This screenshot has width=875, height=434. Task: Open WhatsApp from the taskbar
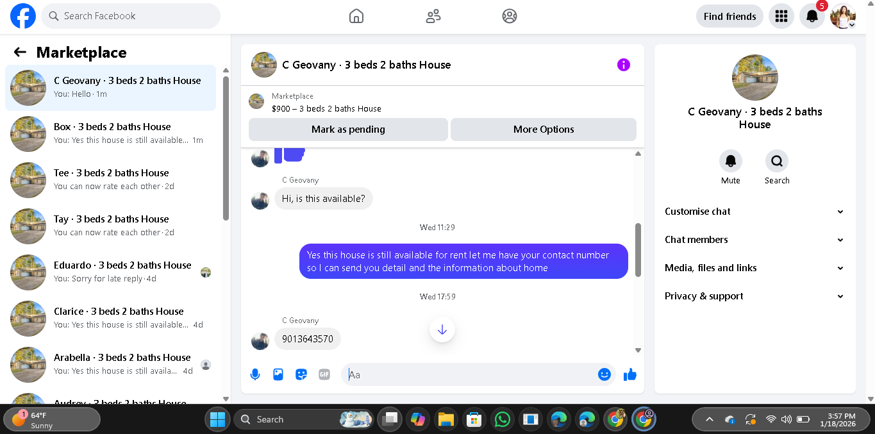point(503,419)
